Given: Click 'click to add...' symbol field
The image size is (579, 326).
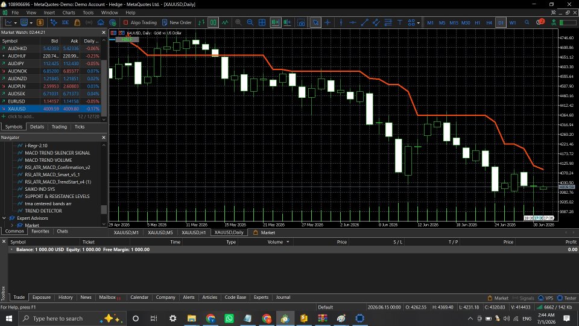Looking at the screenshot, I should pos(21,117).
